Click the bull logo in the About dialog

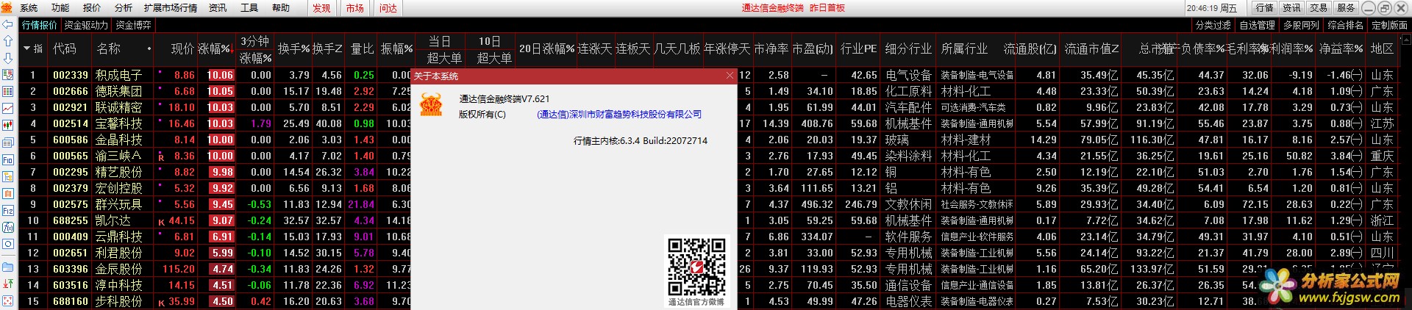[431, 105]
